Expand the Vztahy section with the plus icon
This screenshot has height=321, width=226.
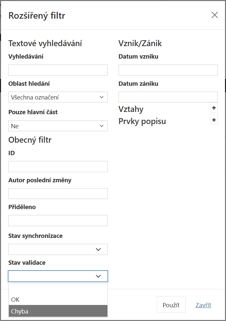point(214,108)
